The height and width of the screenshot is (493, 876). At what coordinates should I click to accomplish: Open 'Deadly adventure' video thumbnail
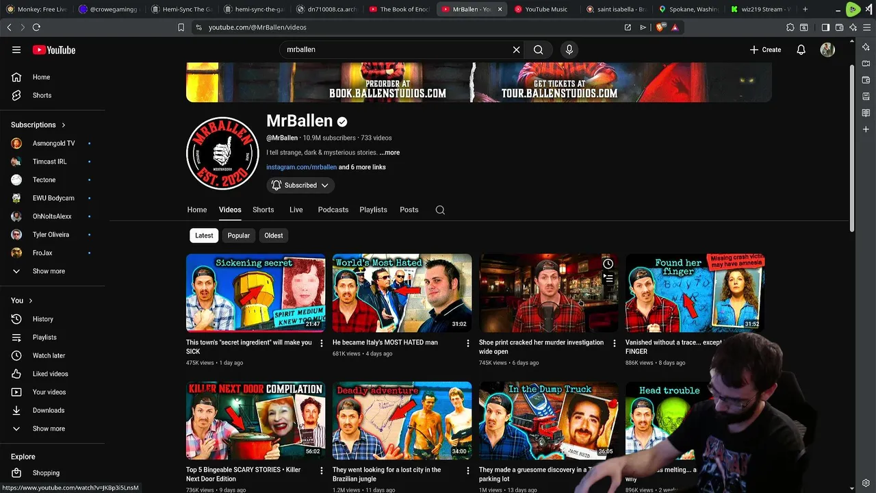click(x=402, y=420)
